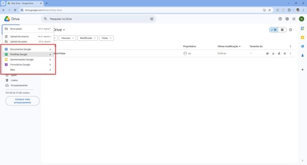Viewport: 307px width, 165px height.
Task: Click the Pesquisar no Drive search field
Action: 96,19
